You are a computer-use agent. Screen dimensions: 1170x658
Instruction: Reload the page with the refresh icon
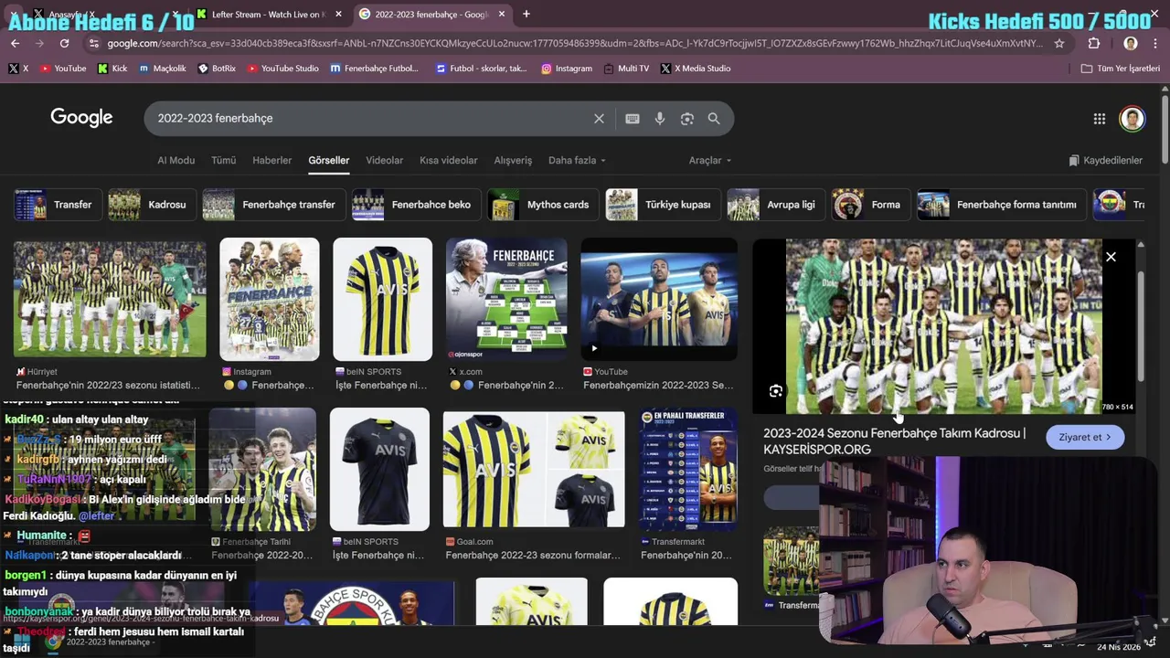click(64, 43)
